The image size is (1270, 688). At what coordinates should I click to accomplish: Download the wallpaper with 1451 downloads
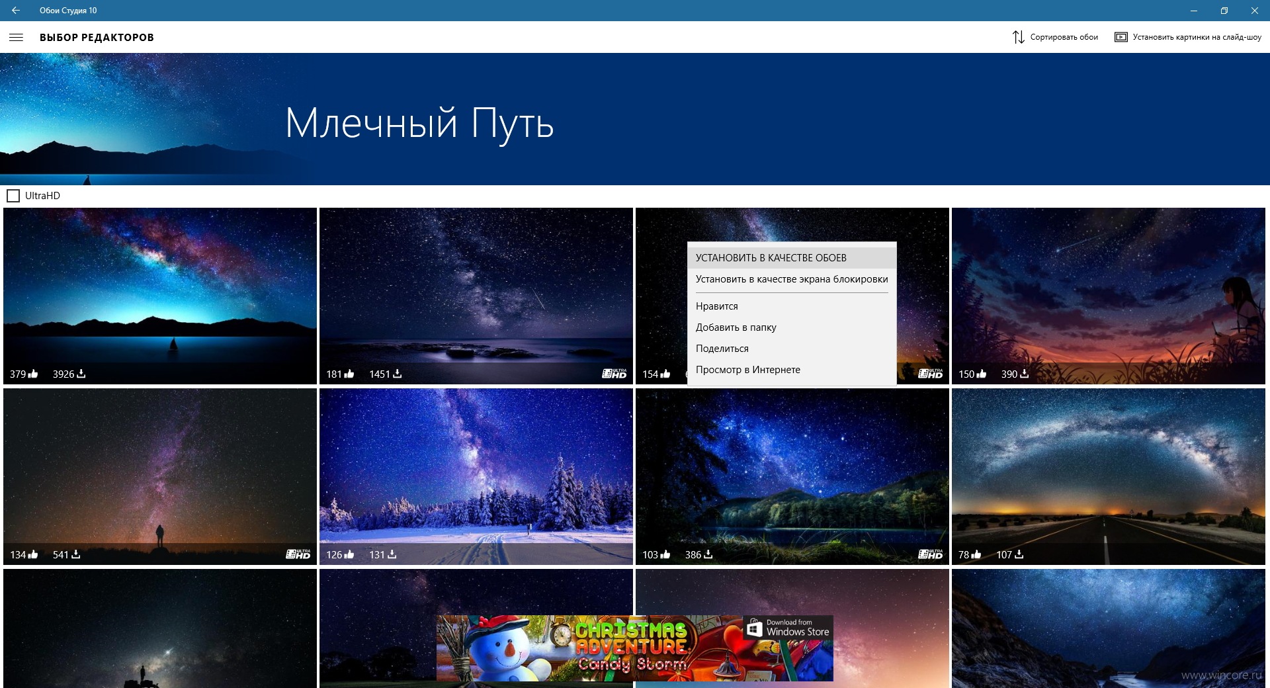pyautogui.click(x=397, y=374)
